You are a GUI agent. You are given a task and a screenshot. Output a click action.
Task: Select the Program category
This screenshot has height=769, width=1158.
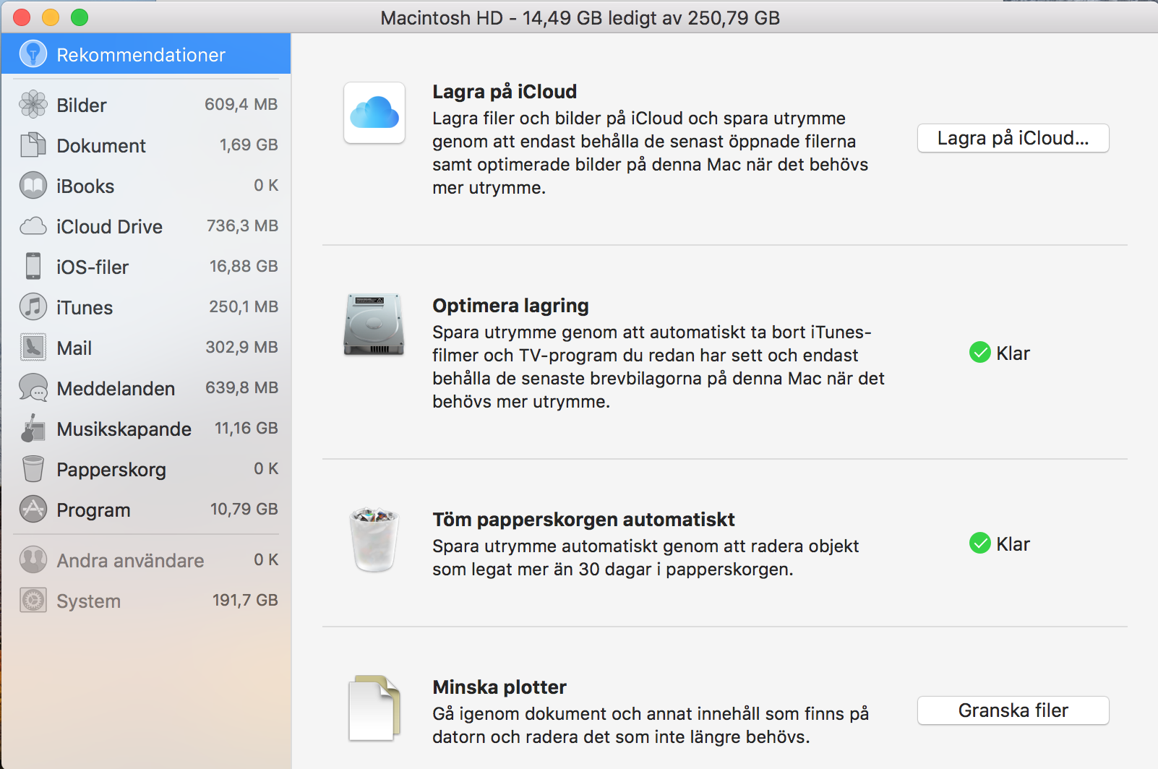click(x=146, y=510)
